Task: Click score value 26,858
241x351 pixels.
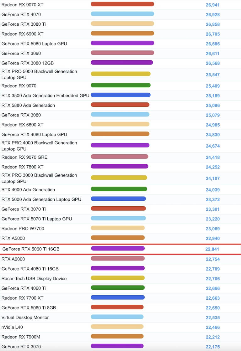Action: [213, 24]
